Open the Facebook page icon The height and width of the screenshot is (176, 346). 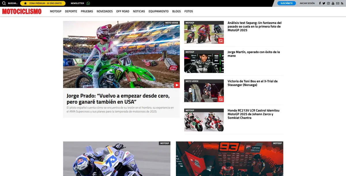tap(320, 3)
